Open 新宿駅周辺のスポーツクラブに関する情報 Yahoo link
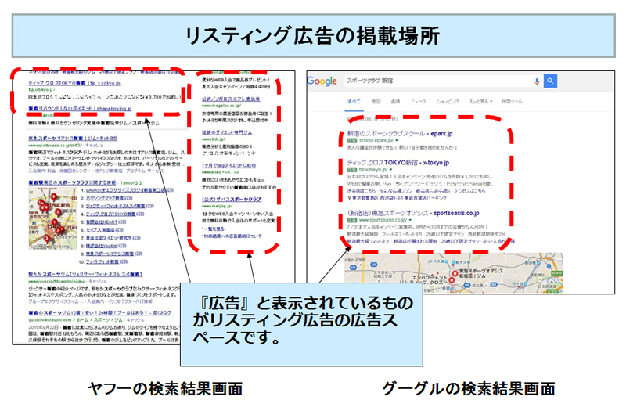The height and width of the screenshot is (418, 626). (72, 182)
